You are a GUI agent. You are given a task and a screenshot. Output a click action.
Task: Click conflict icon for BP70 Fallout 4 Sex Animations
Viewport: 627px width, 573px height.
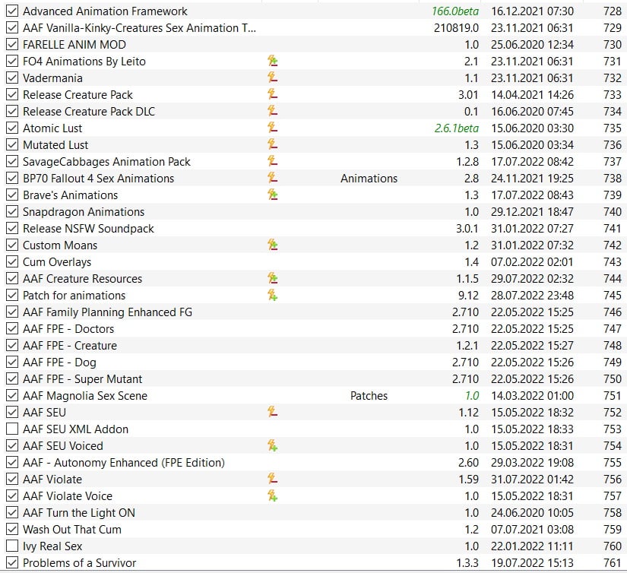coord(273,179)
